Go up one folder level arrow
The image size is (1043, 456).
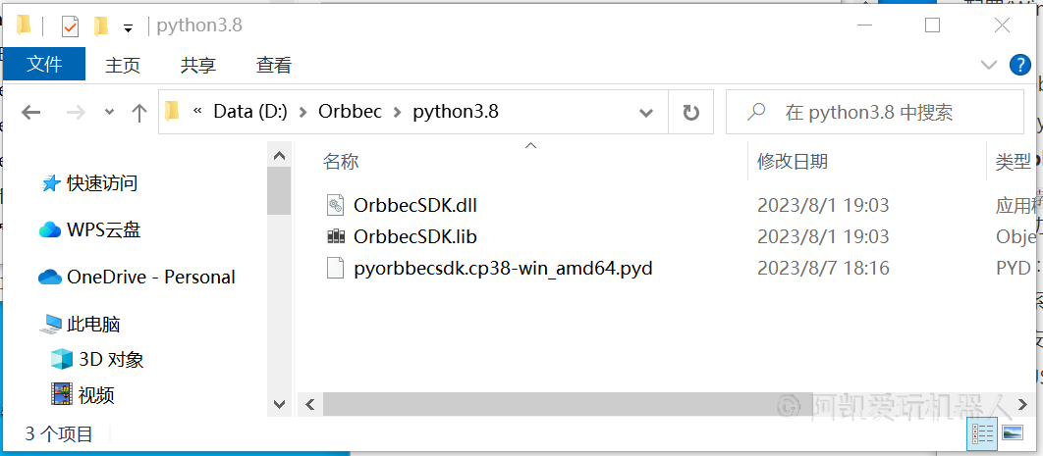[139, 112]
